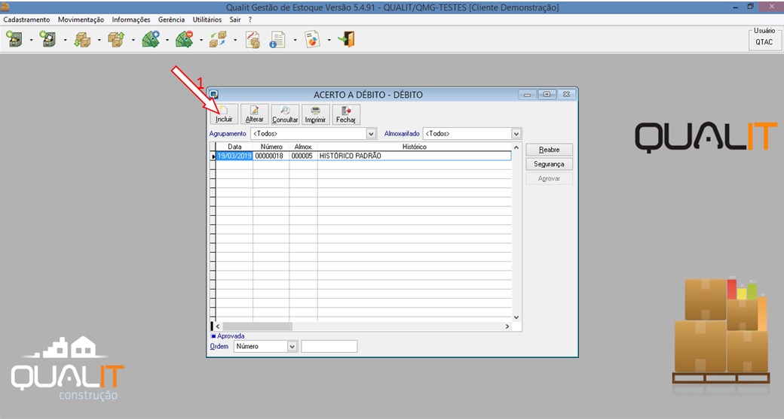Expand the Agrupamento combo box
Viewport: 784px width, 419px height.
tap(371, 134)
